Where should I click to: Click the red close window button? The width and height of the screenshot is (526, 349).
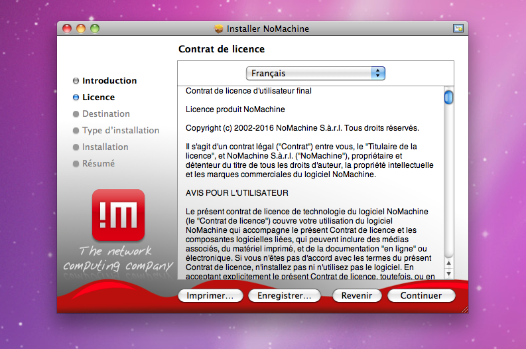67,29
